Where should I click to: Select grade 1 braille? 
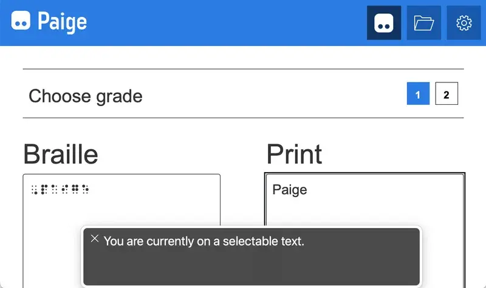point(418,95)
